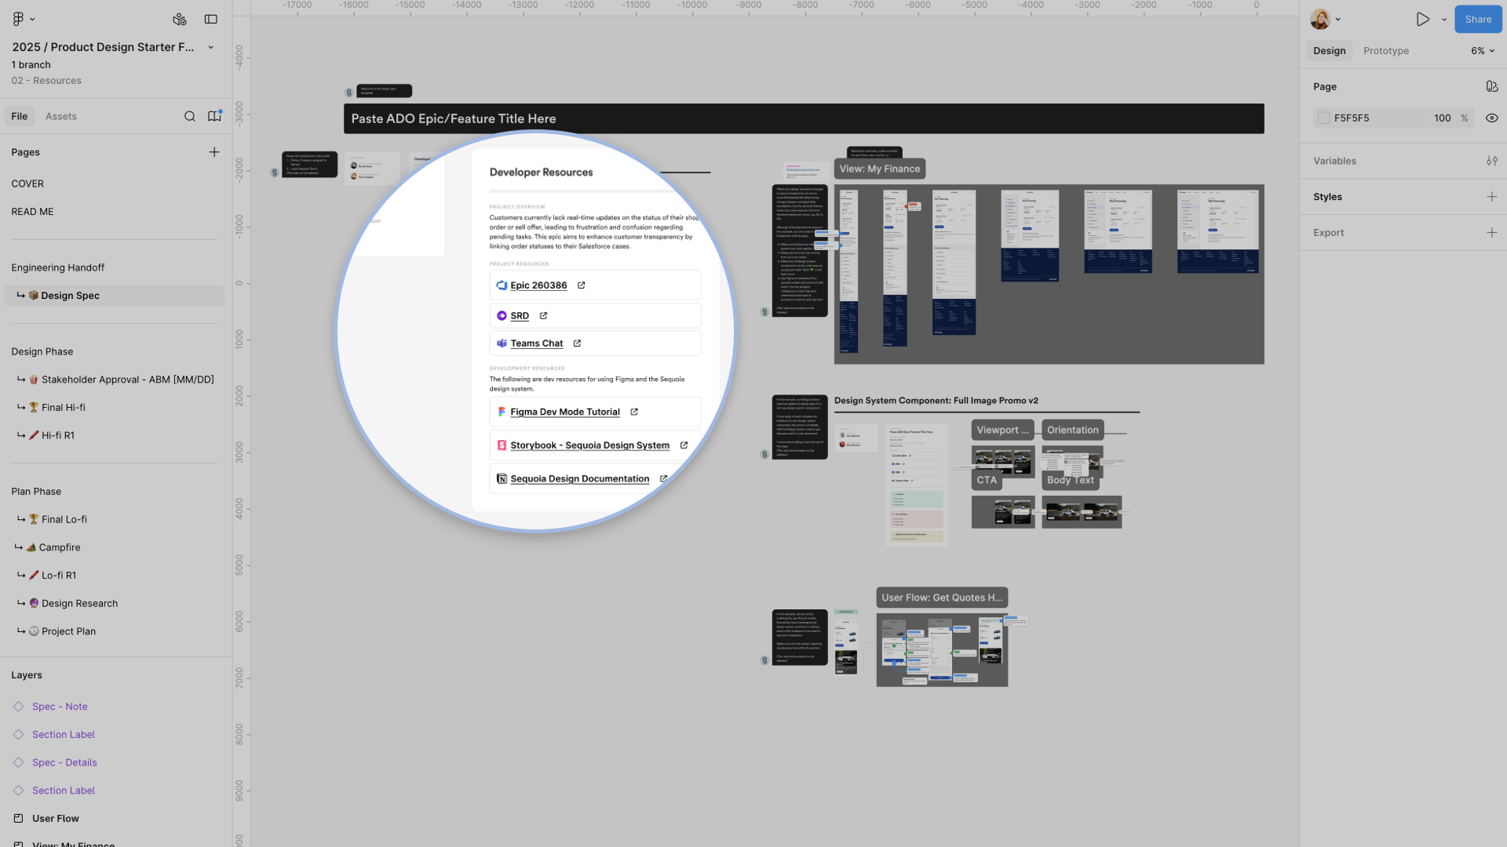
Task: Select the Spec - Details layer
Action: tap(64, 762)
